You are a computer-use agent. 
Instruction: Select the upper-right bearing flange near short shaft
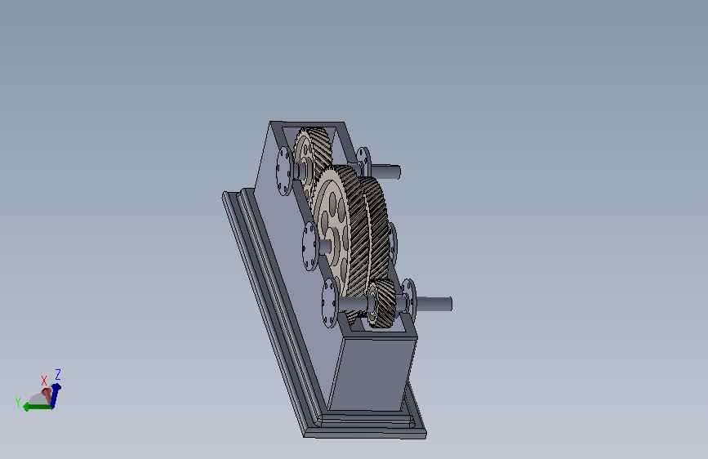point(363,162)
